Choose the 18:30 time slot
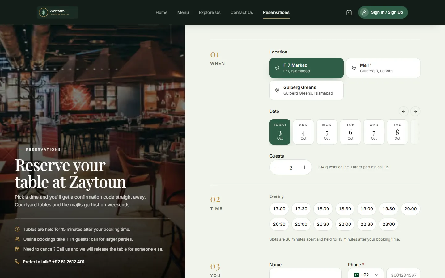Viewport: 445px width, 278px height. click(x=345, y=209)
